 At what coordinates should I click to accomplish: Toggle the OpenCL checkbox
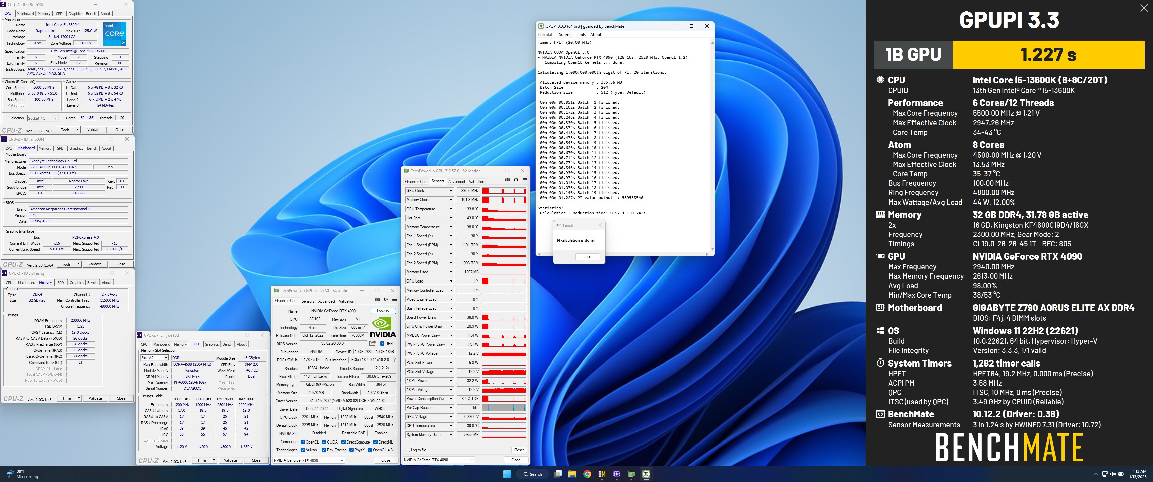(x=303, y=442)
